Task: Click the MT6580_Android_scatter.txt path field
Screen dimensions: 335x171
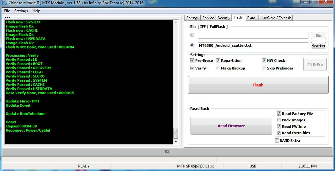Action: coord(253,45)
